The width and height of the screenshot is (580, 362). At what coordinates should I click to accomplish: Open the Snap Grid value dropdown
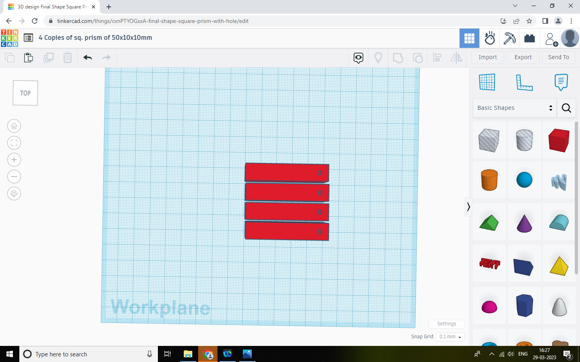coord(450,337)
